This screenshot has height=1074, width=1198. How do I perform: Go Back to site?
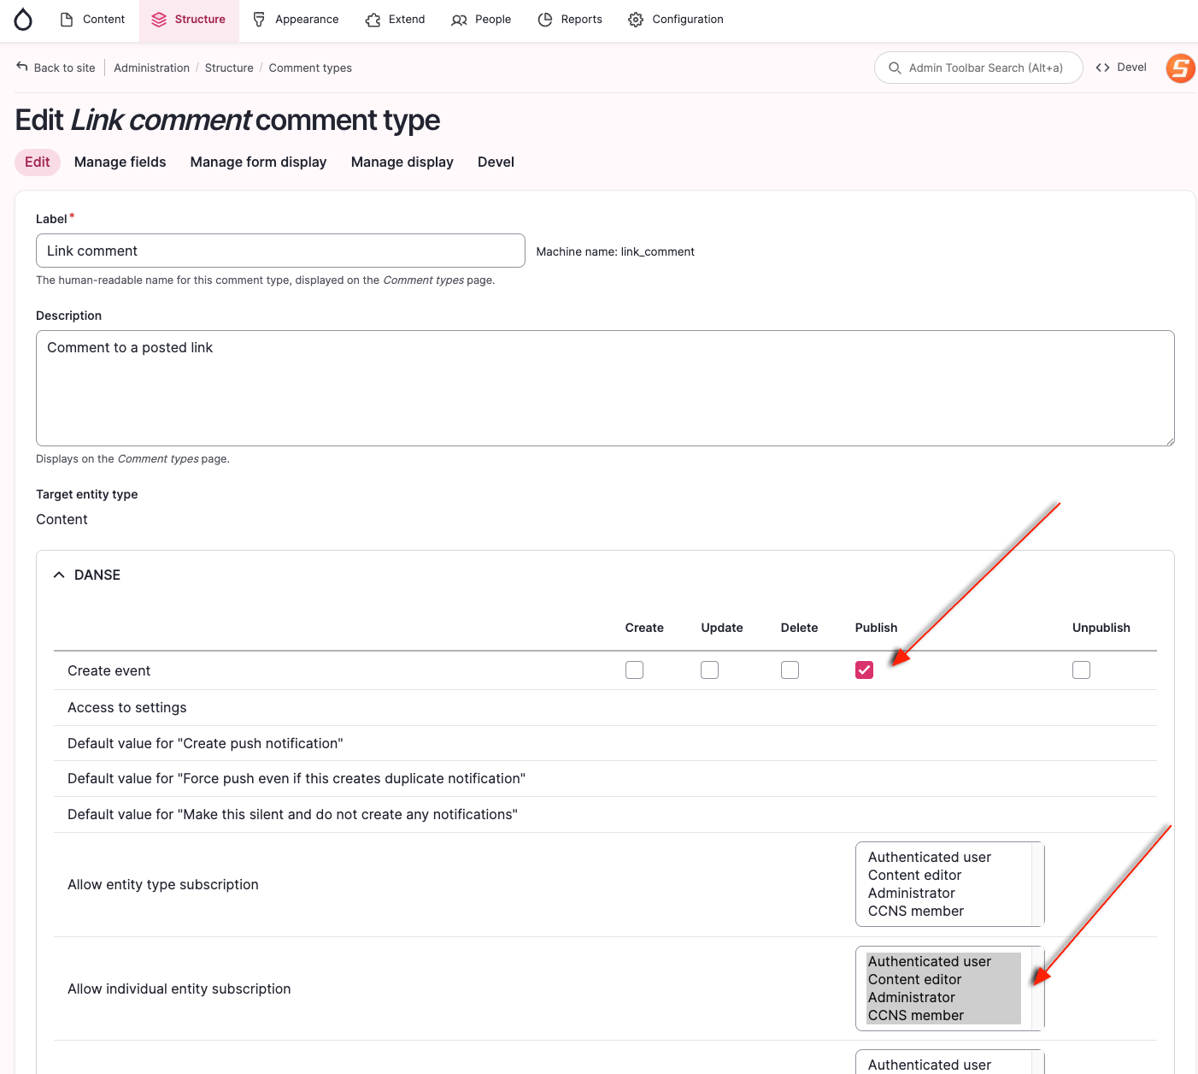pyautogui.click(x=56, y=68)
